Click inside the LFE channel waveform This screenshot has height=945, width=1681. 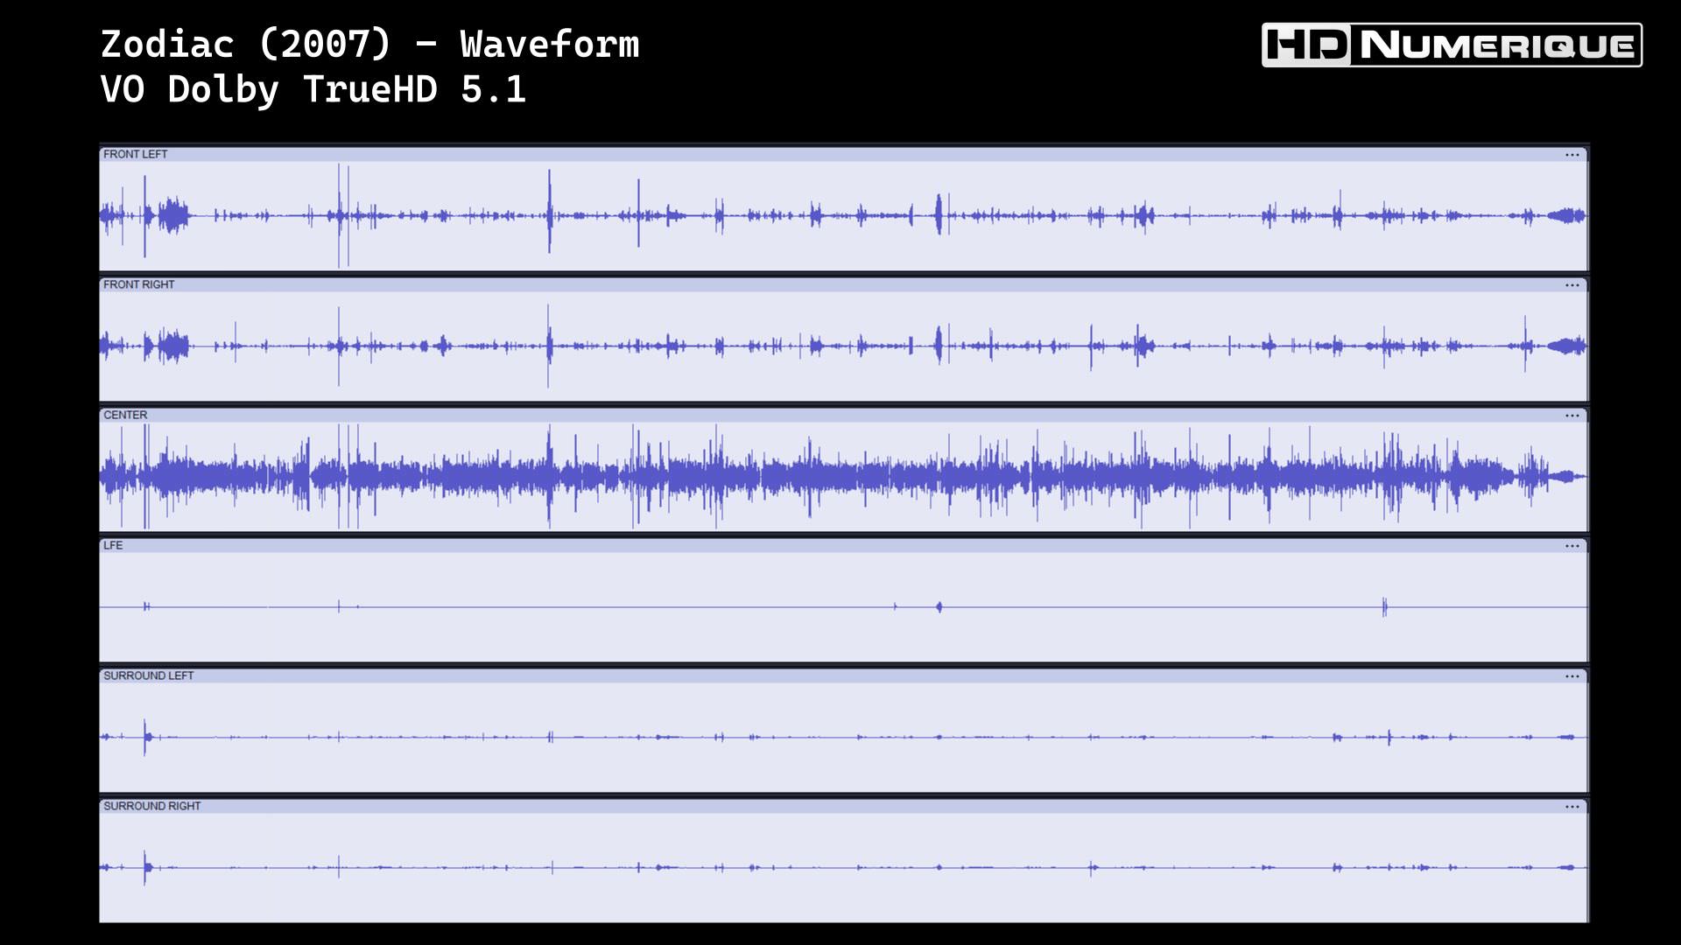pyautogui.click(x=843, y=606)
